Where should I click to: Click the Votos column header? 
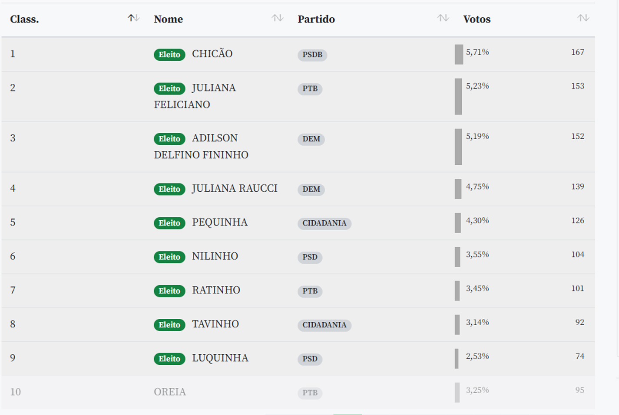(x=477, y=20)
